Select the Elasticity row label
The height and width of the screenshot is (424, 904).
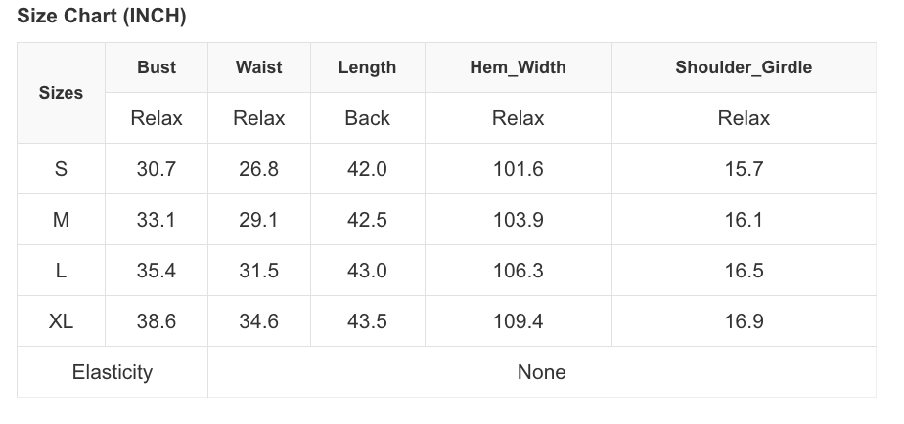pyautogui.click(x=113, y=372)
